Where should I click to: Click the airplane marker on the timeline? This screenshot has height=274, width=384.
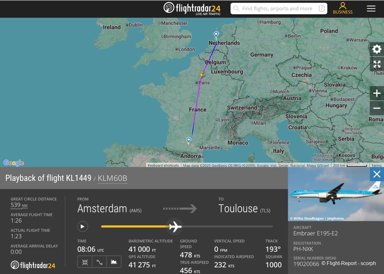tap(175, 227)
